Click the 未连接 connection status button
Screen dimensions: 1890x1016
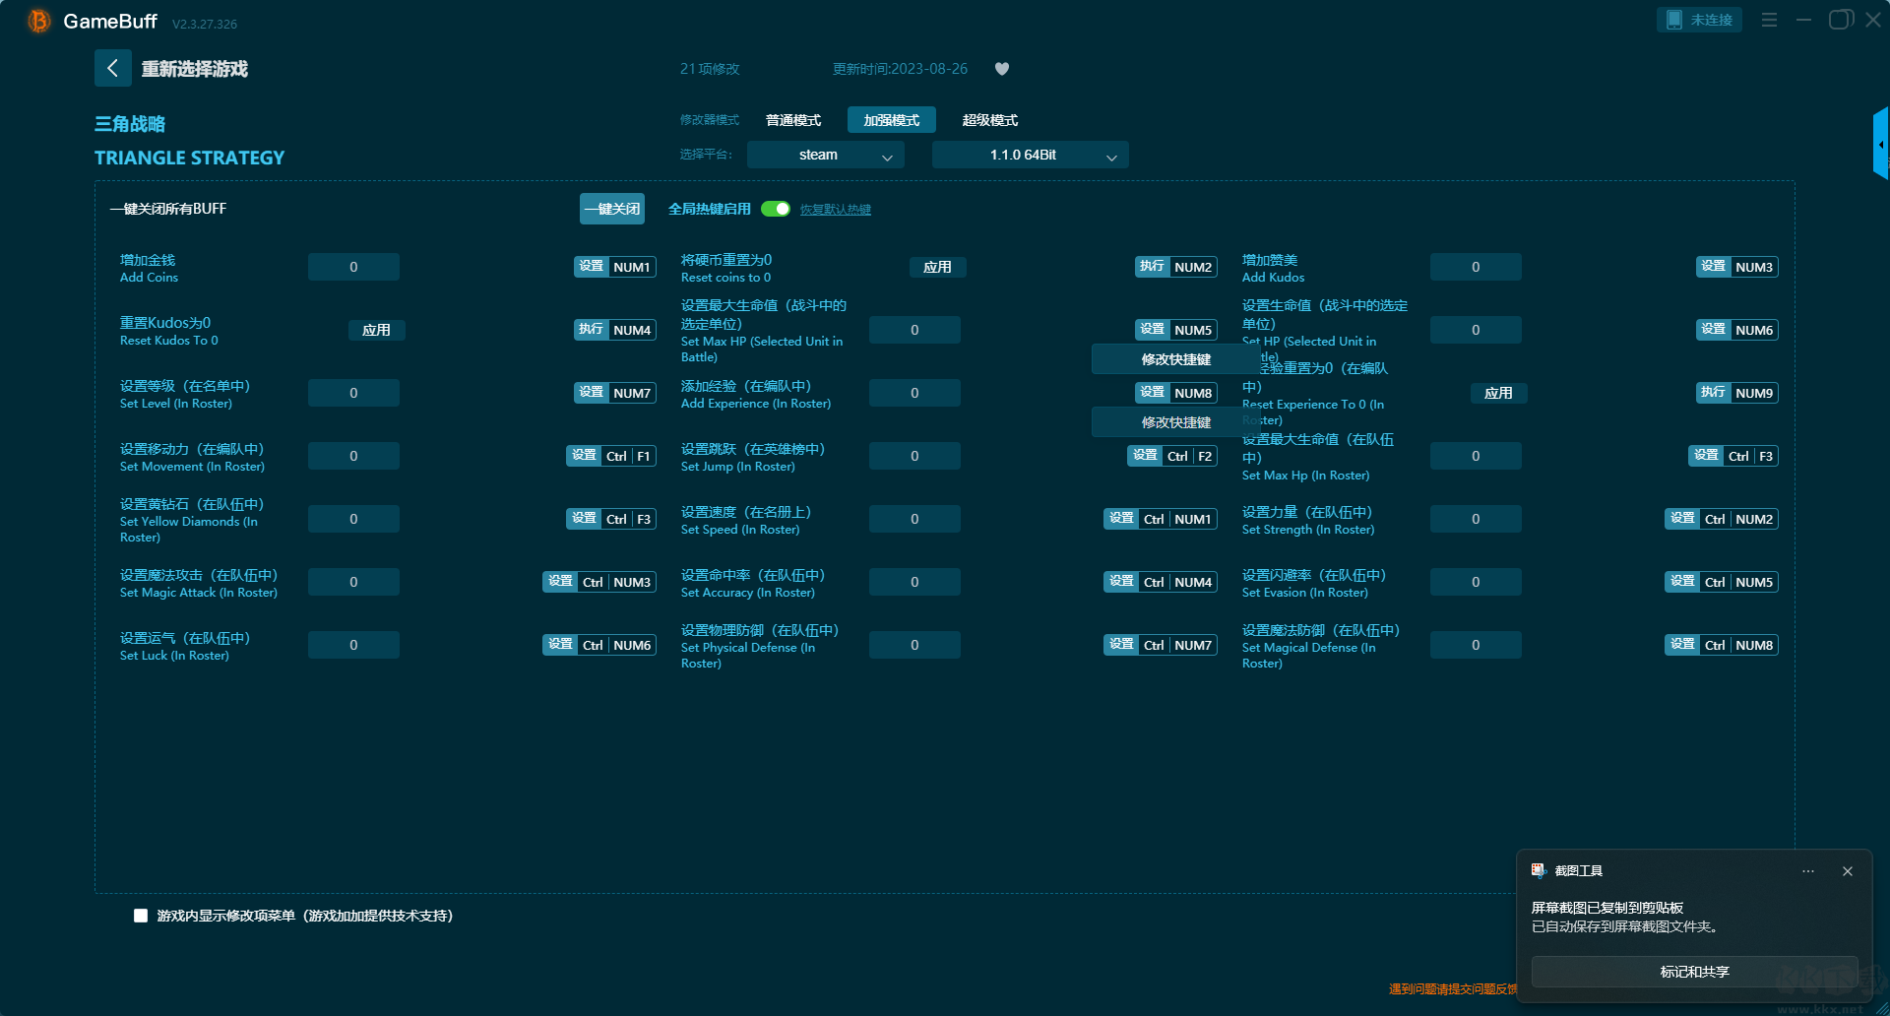click(1699, 20)
